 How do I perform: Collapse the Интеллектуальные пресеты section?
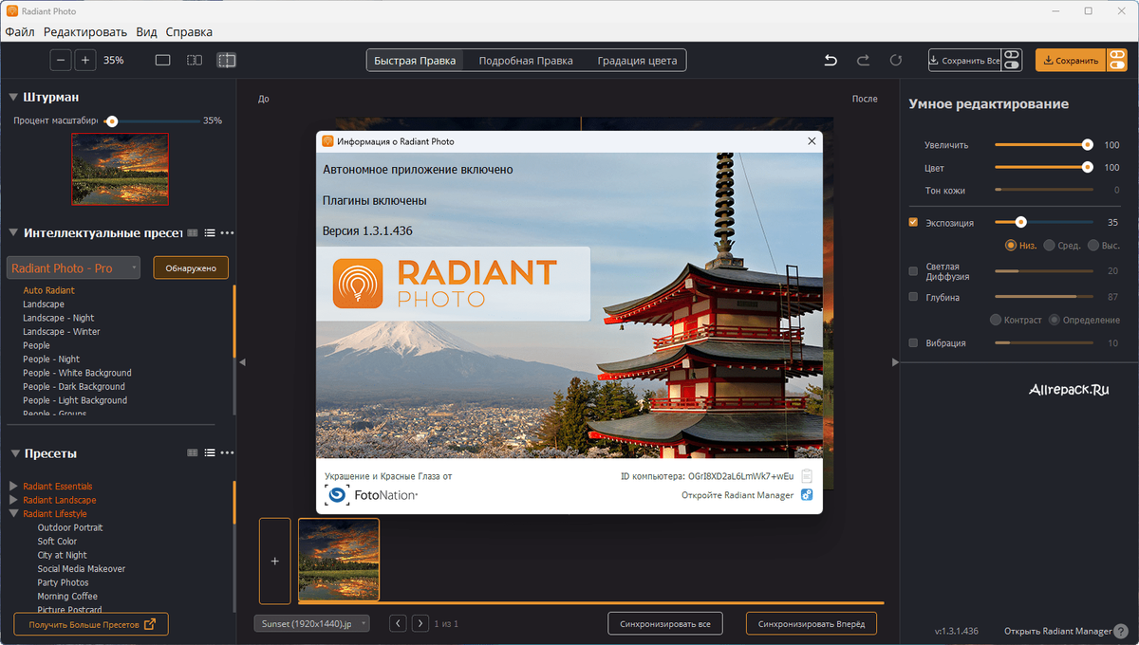coord(13,232)
